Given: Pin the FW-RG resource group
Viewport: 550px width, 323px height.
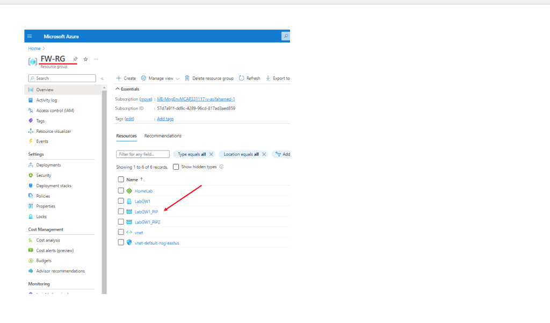Looking at the screenshot, I should pyautogui.click(x=75, y=59).
